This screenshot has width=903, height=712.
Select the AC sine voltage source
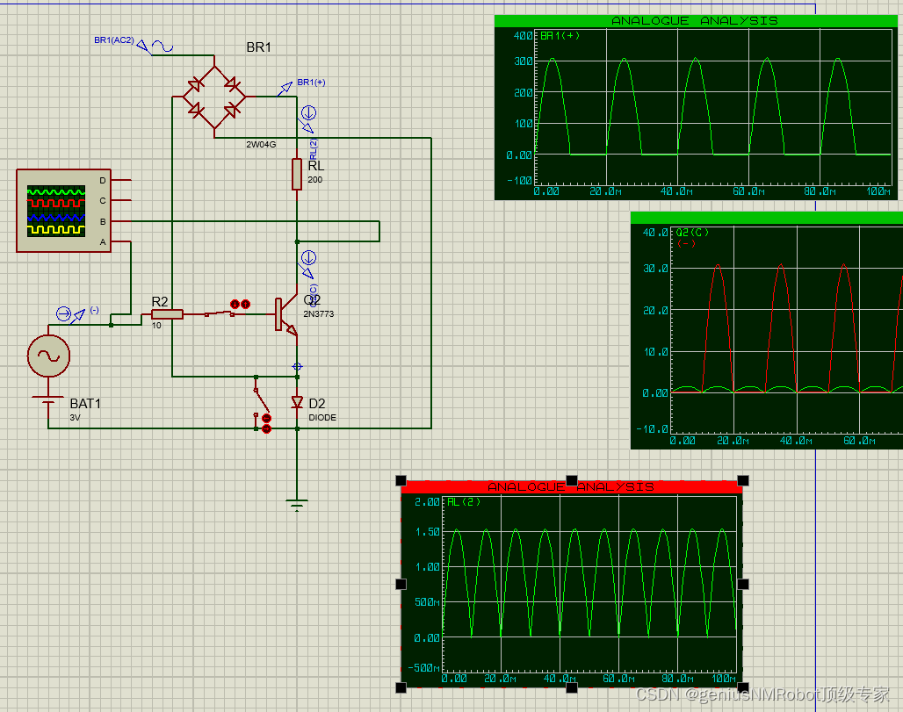[49, 356]
